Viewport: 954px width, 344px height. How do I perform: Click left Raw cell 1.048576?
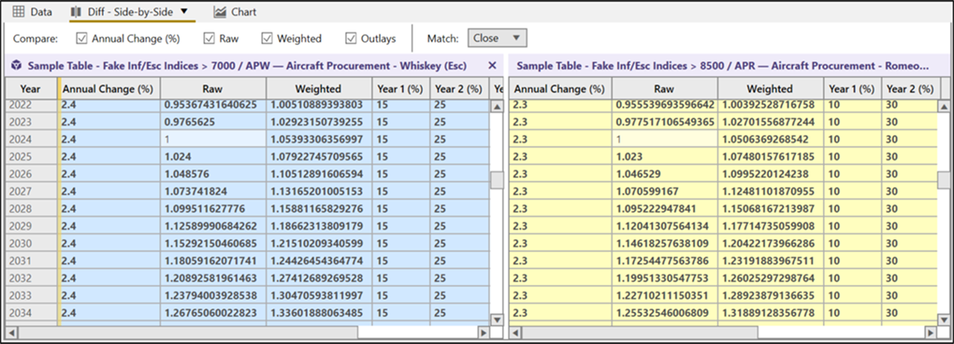tap(212, 174)
